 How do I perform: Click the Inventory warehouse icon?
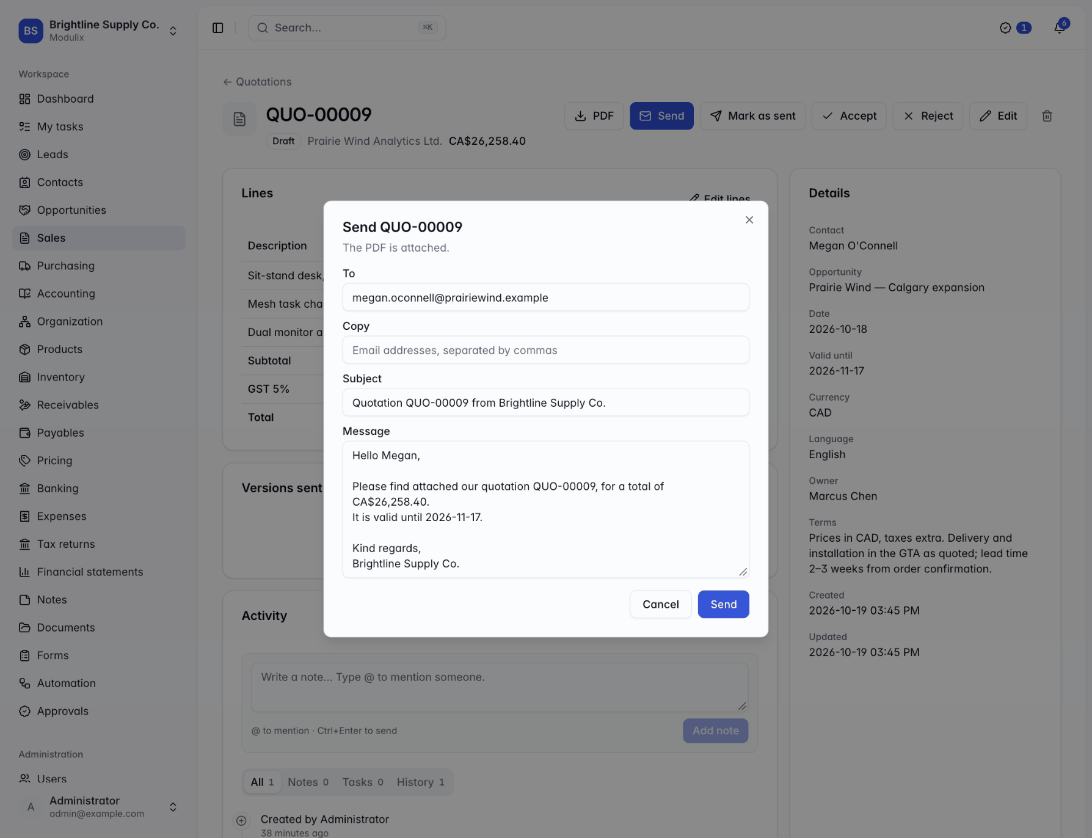(24, 377)
